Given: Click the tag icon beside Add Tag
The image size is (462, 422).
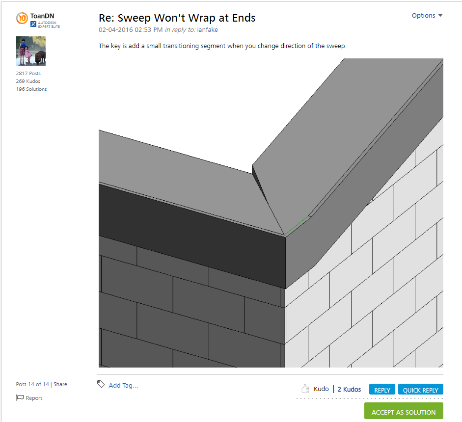Looking at the screenshot, I should tap(101, 384).
